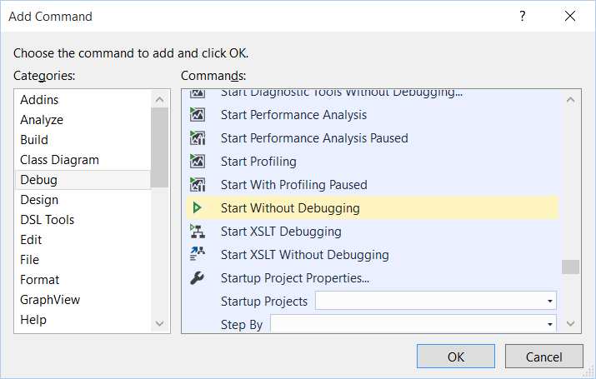Click the Start Performance Analysis Paused icon

[198, 138]
